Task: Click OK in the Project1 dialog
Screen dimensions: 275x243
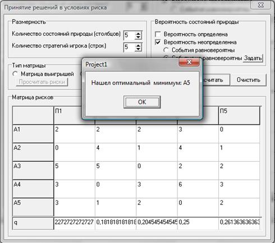Action: [142, 102]
